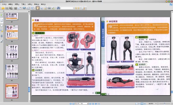Image resolution: width=173 pixels, height=105 pixels.
Task: Click the search options page icon
Action: (83, 8)
